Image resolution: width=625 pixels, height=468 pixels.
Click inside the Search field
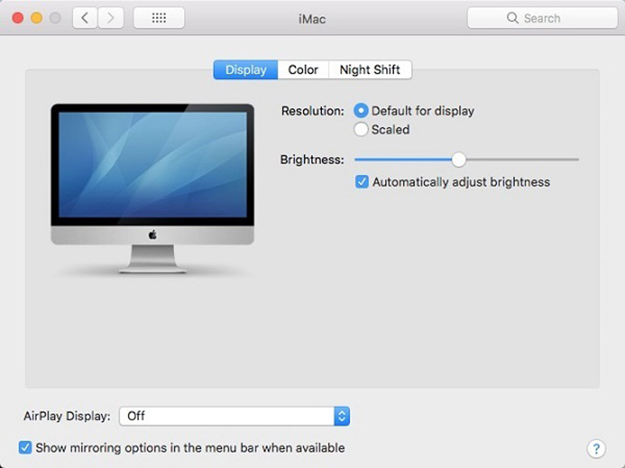547,17
